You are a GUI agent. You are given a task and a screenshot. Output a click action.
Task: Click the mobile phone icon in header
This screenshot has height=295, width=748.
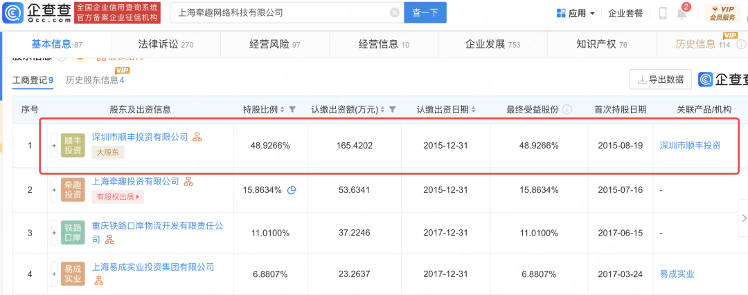663,13
